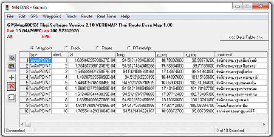Delete selected record with red X icon

click(x=11, y=86)
